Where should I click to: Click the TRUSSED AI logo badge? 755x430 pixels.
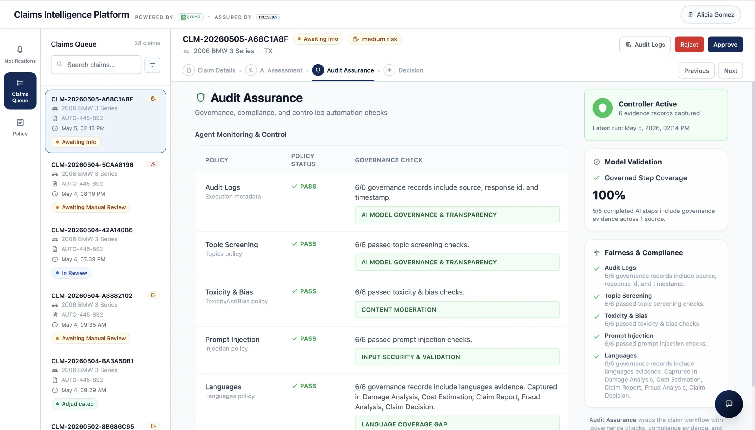(268, 17)
